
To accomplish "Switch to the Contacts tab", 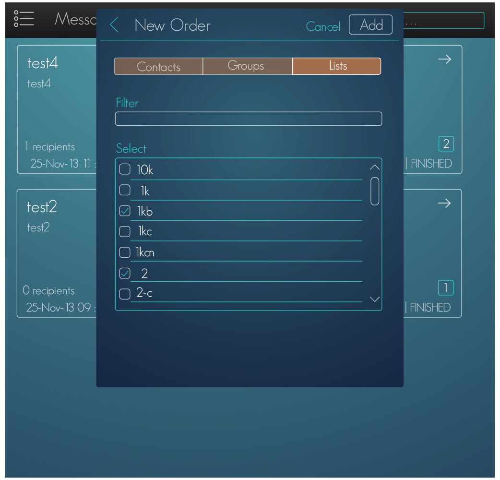I will pos(158,66).
